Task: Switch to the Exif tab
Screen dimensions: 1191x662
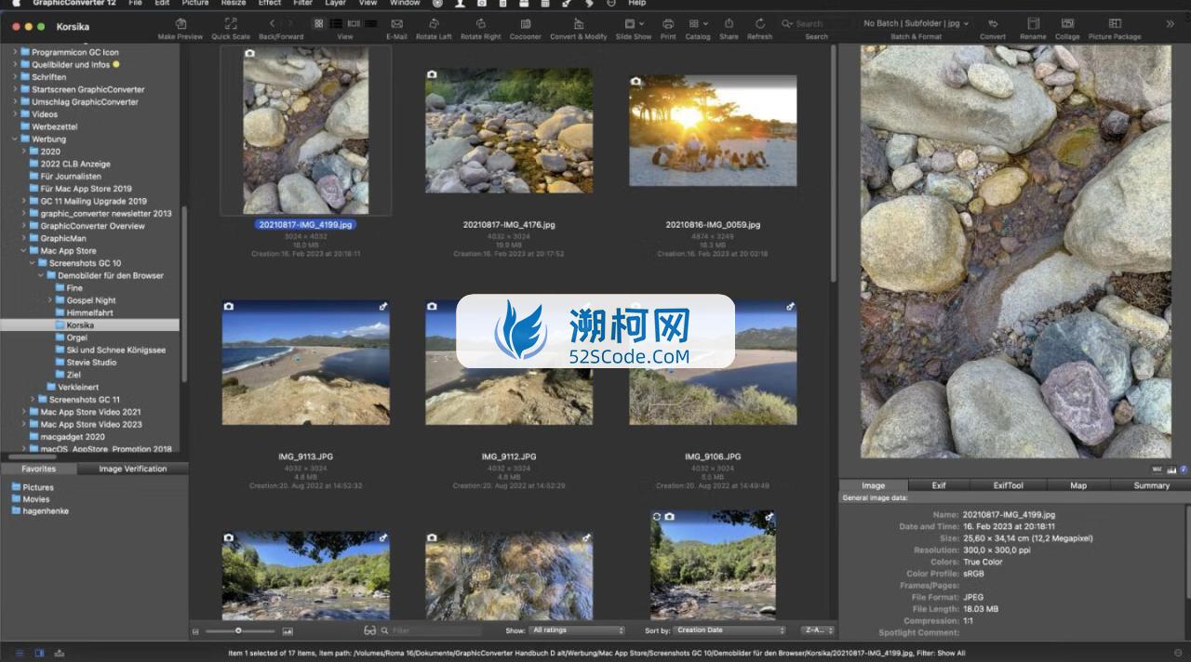Action: pyautogui.click(x=939, y=485)
